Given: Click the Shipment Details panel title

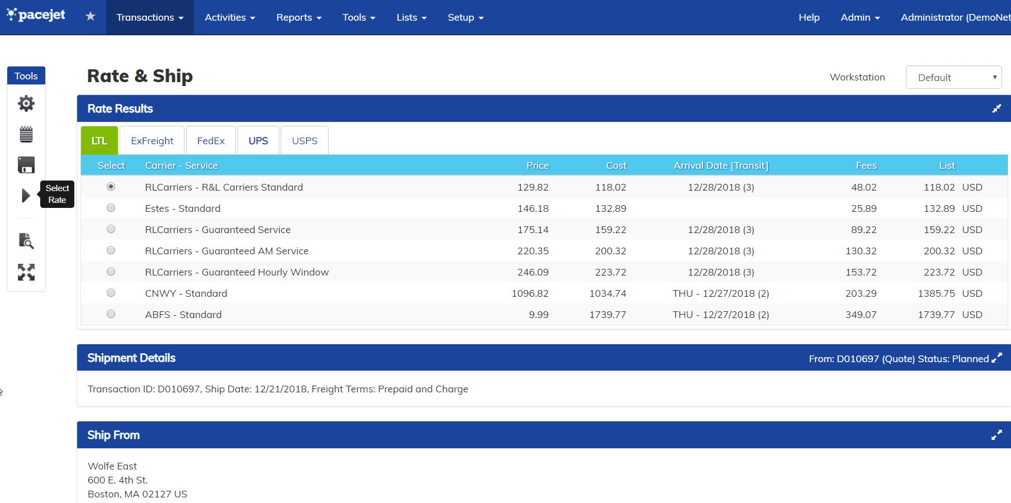Looking at the screenshot, I should [x=131, y=358].
